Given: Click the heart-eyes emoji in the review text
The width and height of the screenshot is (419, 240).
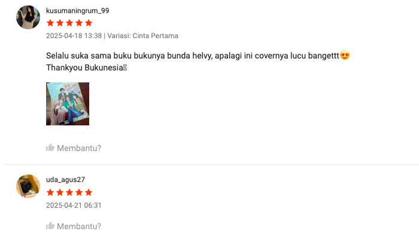Looking at the screenshot, I should click(344, 56).
